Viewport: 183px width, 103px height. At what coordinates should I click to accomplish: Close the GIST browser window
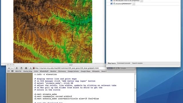[x=8, y=65]
